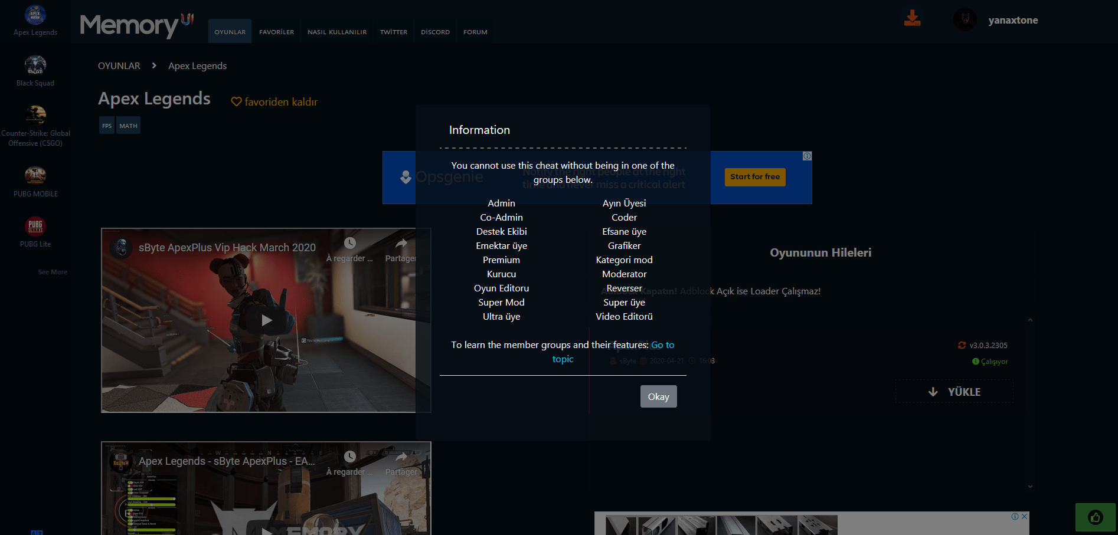Remove favorite via heart icon
Image resolution: width=1118 pixels, height=535 pixels.
tap(236, 101)
